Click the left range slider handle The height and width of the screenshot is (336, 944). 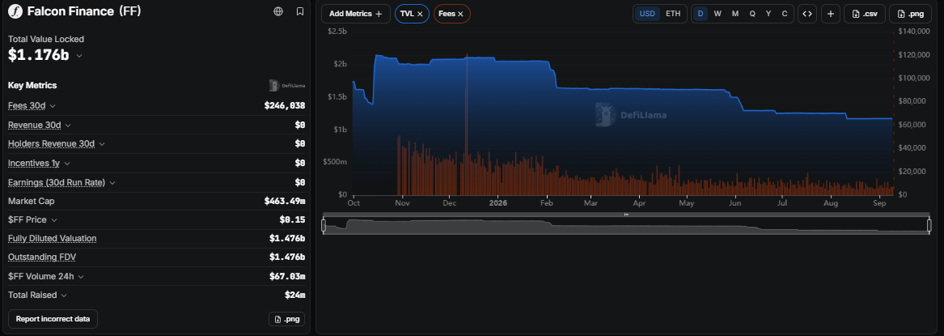point(324,225)
